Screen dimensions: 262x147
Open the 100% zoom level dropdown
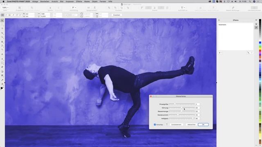click(5, 8)
